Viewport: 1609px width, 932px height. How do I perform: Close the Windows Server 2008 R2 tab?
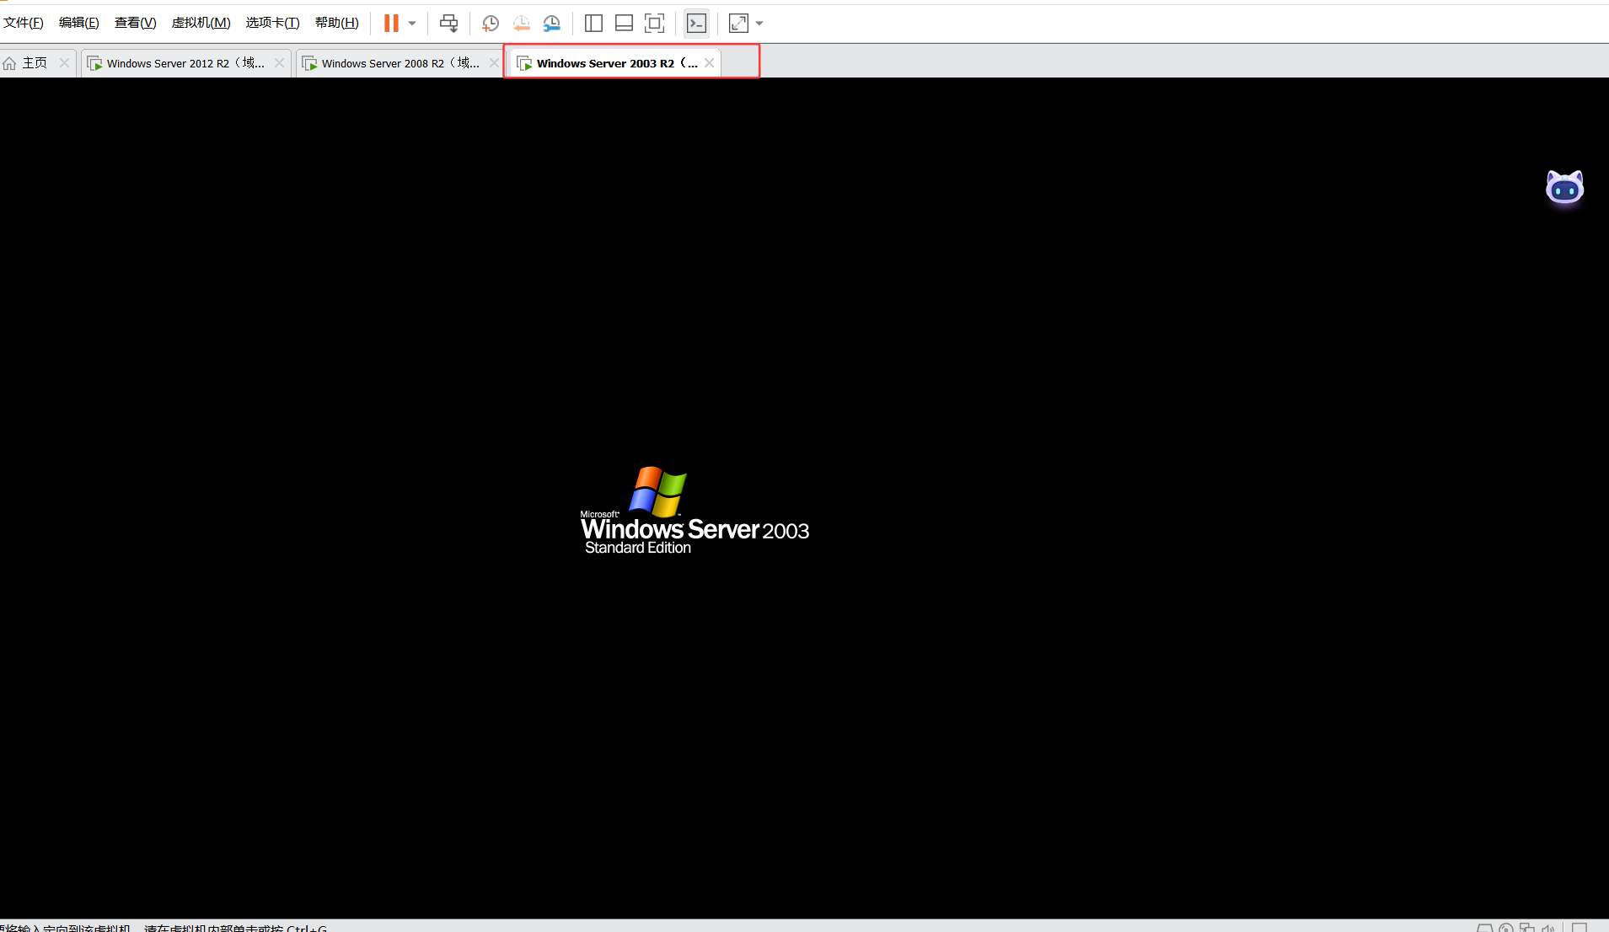coord(494,63)
